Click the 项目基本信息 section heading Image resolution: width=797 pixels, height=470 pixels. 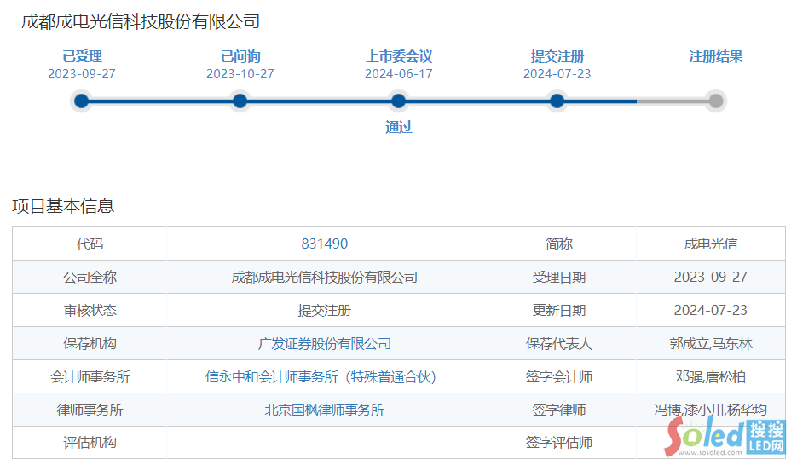63,206
